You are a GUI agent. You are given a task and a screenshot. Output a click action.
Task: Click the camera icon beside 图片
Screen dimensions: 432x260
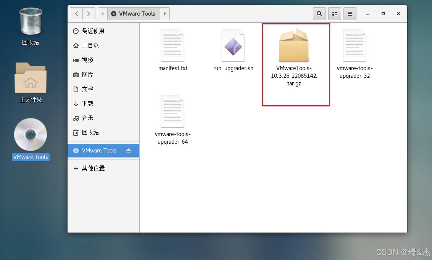(x=76, y=75)
